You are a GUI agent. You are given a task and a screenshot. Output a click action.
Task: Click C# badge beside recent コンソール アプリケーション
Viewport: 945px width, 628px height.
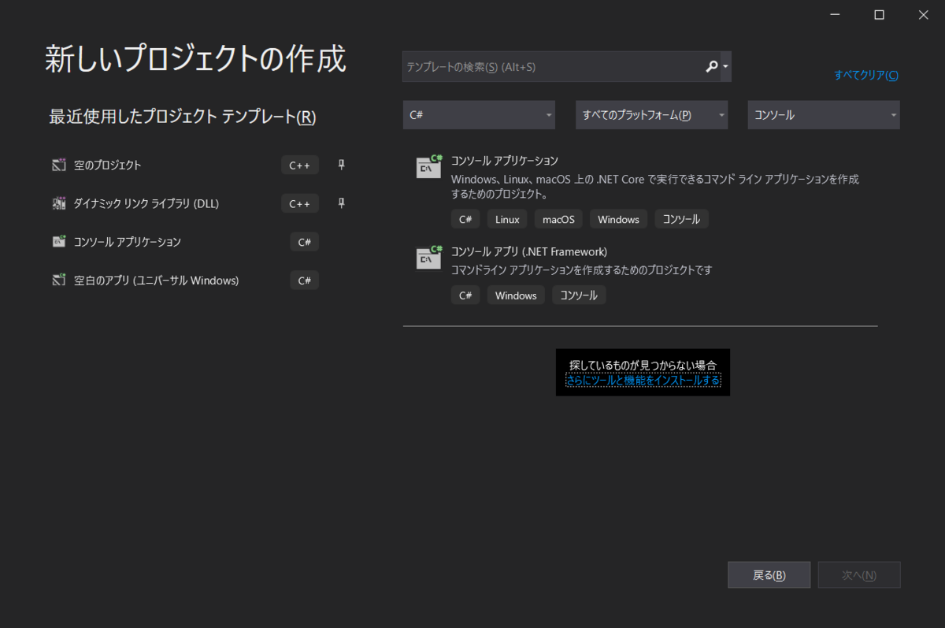coord(305,241)
